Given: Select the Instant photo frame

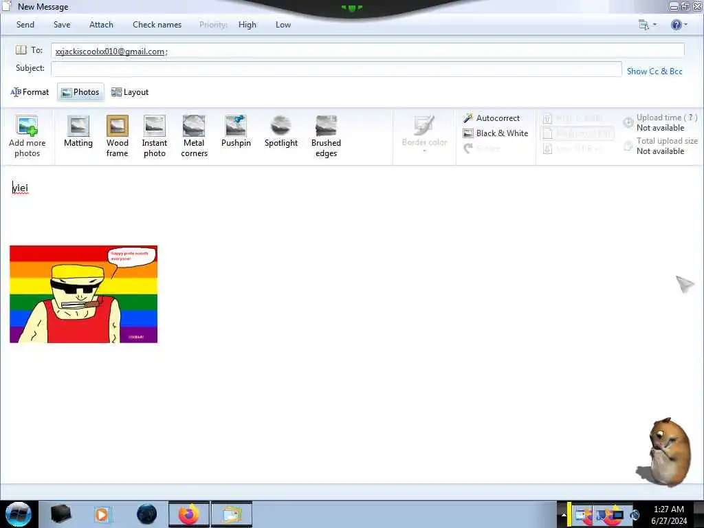Looking at the screenshot, I should 155,136.
